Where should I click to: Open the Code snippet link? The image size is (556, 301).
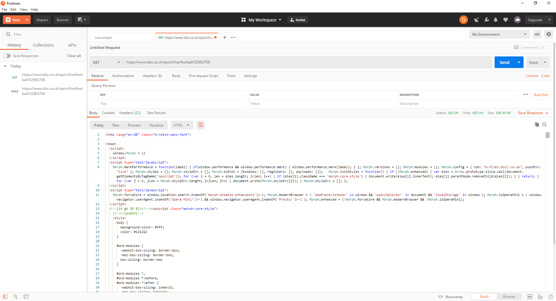click(x=545, y=76)
